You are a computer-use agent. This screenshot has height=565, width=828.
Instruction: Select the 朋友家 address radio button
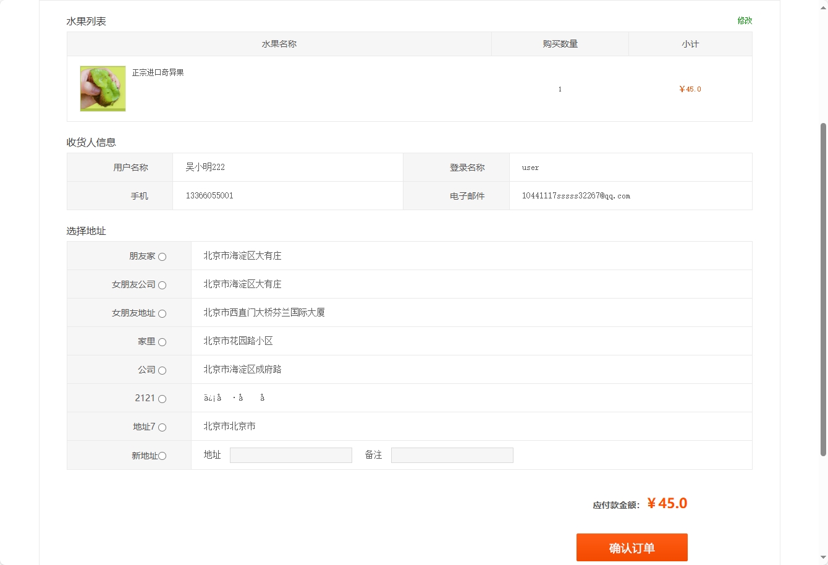[x=161, y=257]
